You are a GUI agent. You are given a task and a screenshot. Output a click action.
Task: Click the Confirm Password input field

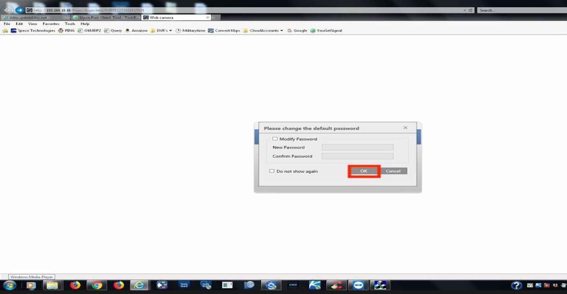[357, 156]
